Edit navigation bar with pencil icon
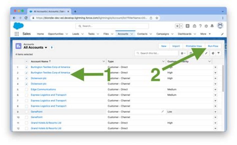This screenshot has height=145, width=237. tap(222, 34)
